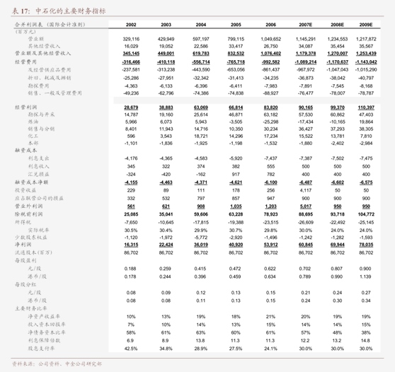Click the row label '炼油'
The height and width of the screenshot is (372, 395).
(33, 122)
